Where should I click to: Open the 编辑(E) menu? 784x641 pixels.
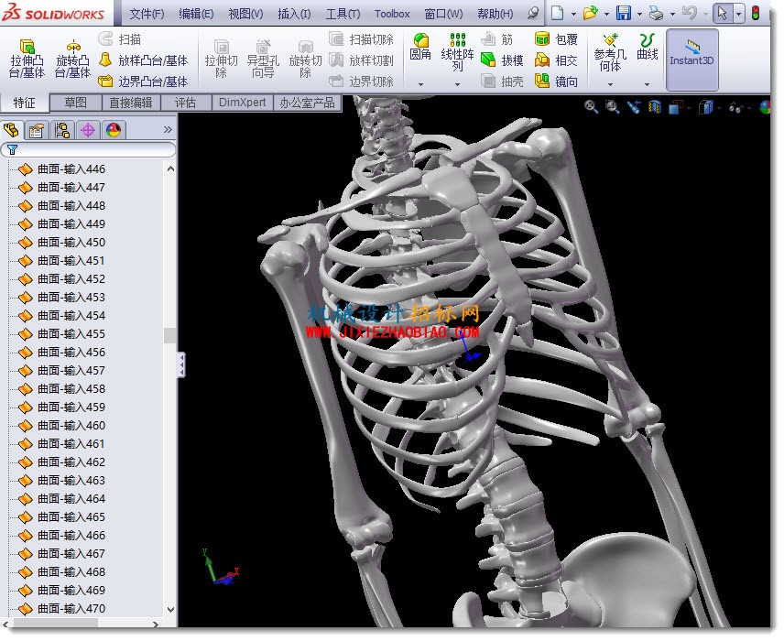tap(196, 14)
